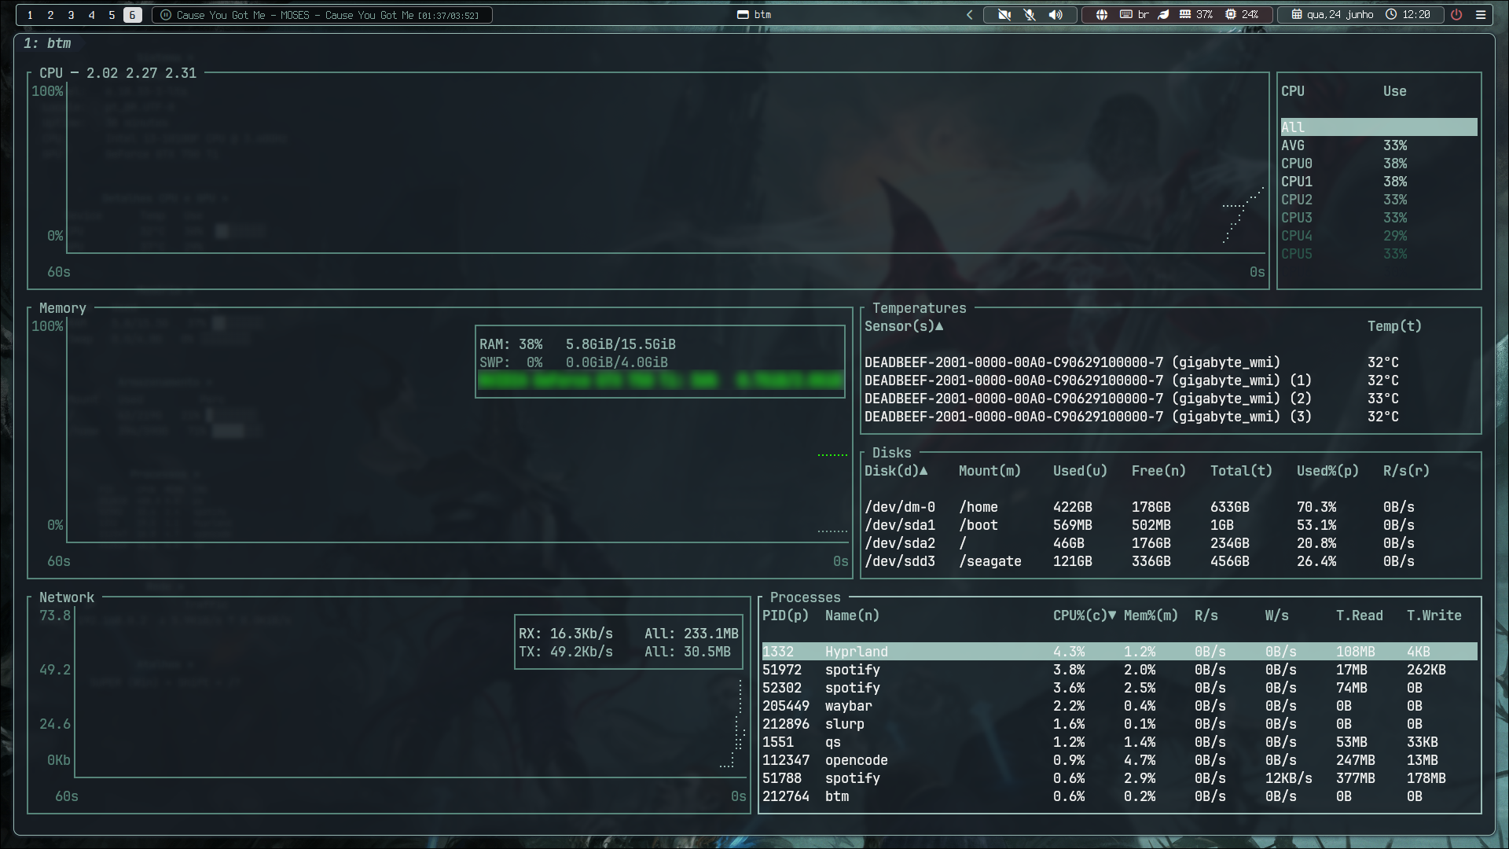Click the CPU chip 24% module

coord(1242,15)
